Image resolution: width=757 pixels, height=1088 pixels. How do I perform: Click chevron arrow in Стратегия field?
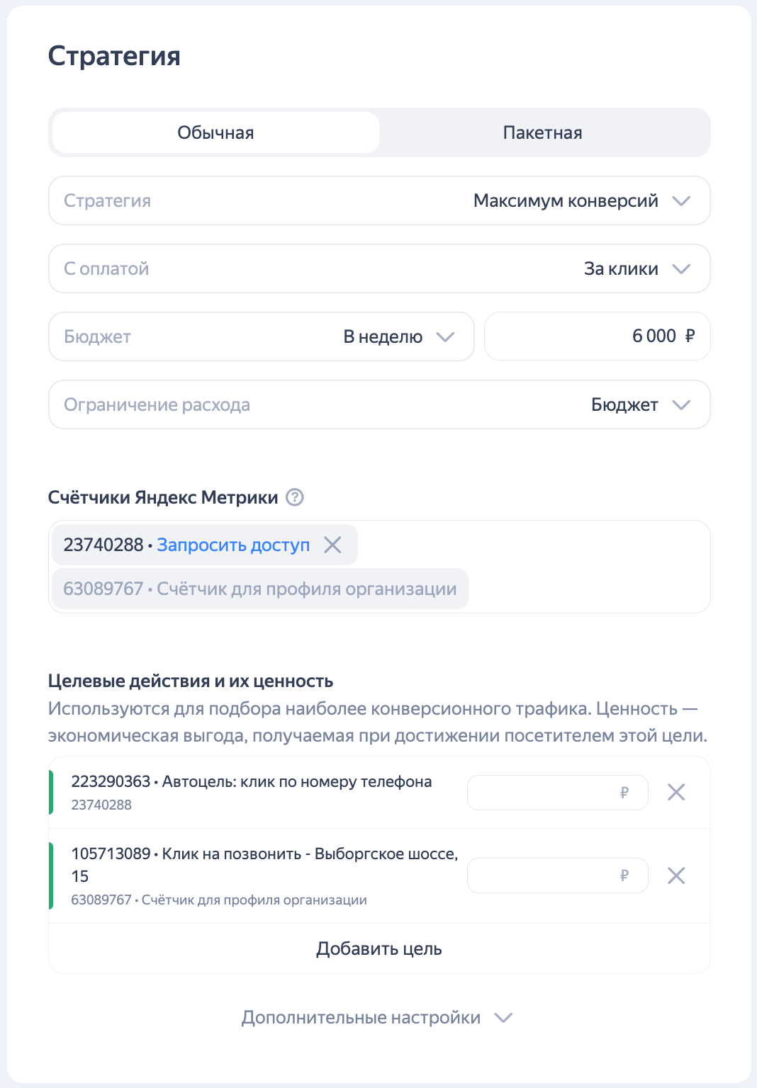click(x=681, y=200)
